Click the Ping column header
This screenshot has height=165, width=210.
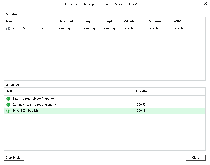[x=87, y=21]
